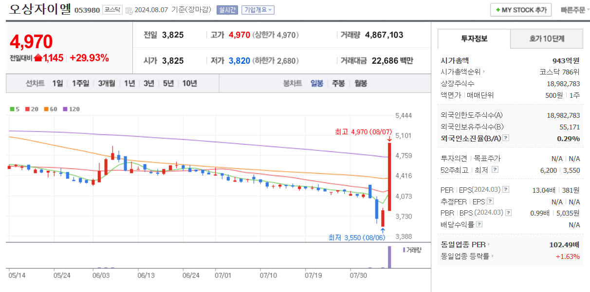
Task: Open the 기업개요 dropdown
Action: tap(258, 10)
